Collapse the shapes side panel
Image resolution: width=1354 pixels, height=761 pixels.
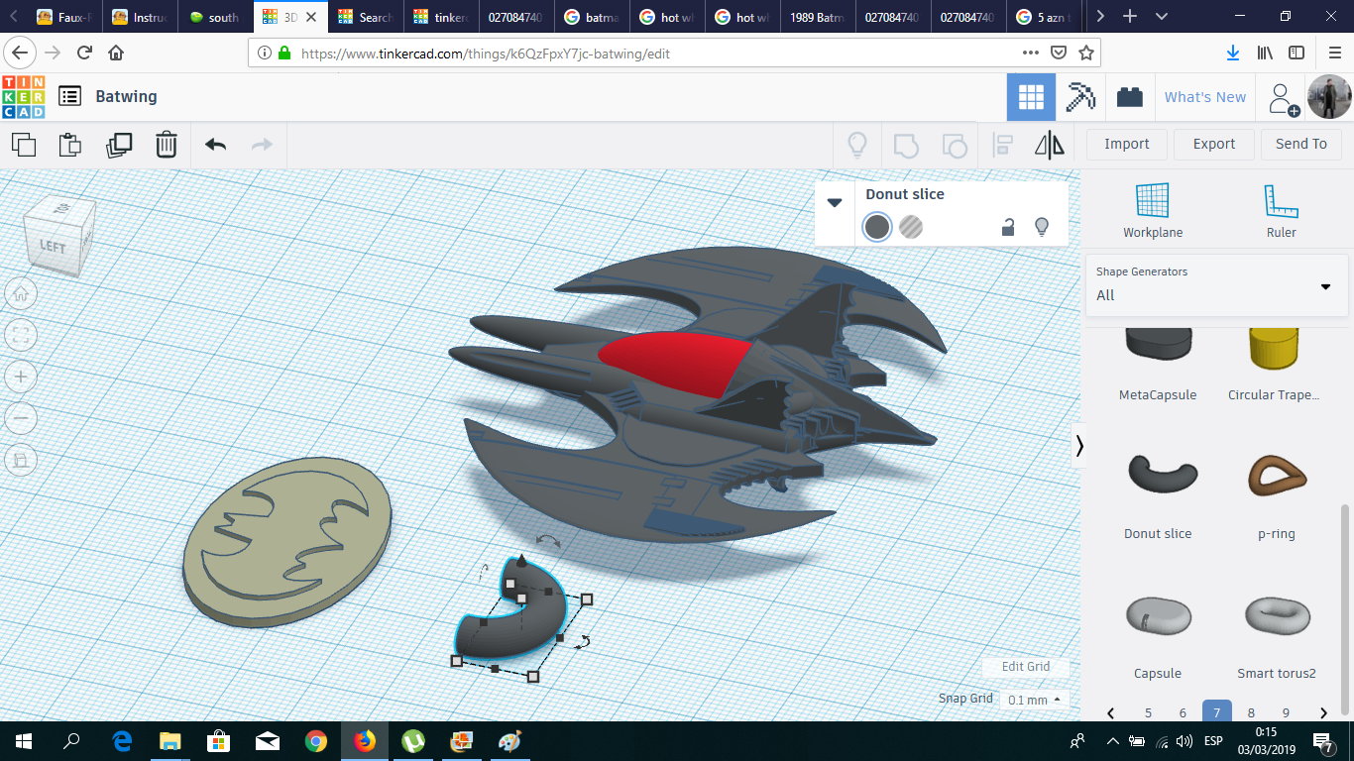pyautogui.click(x=1079, y=447)
